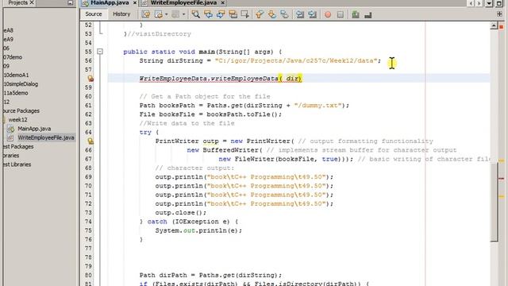This screenshot has height=286, width=508.
Task: Select WriteEmployeeFile.java in project tree
Action: [46, 137]
